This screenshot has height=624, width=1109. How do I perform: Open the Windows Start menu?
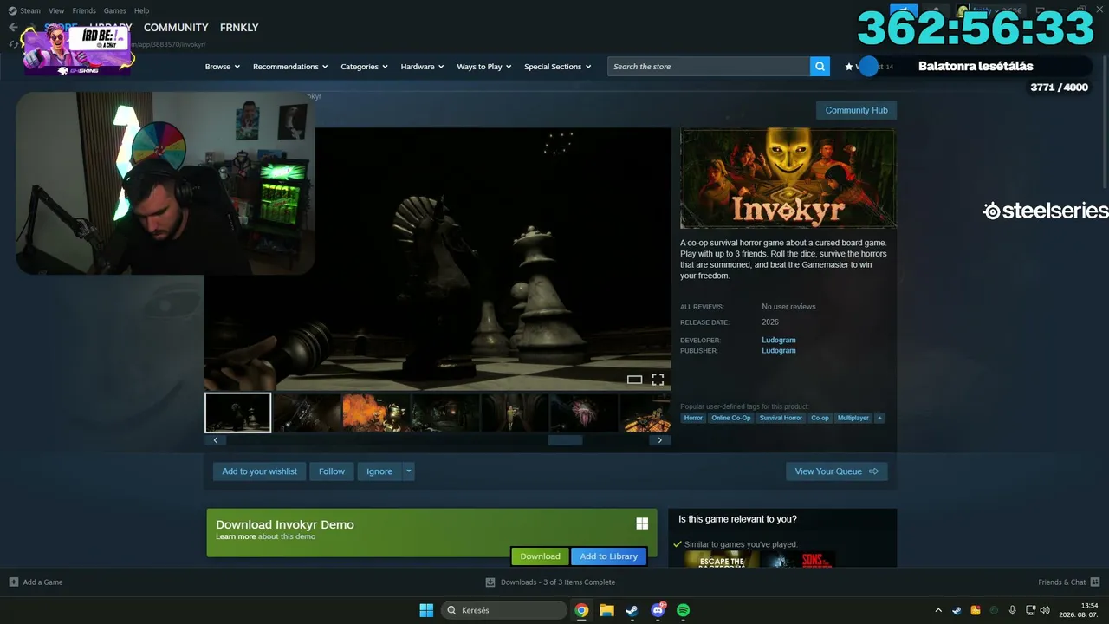click(426, 610)
